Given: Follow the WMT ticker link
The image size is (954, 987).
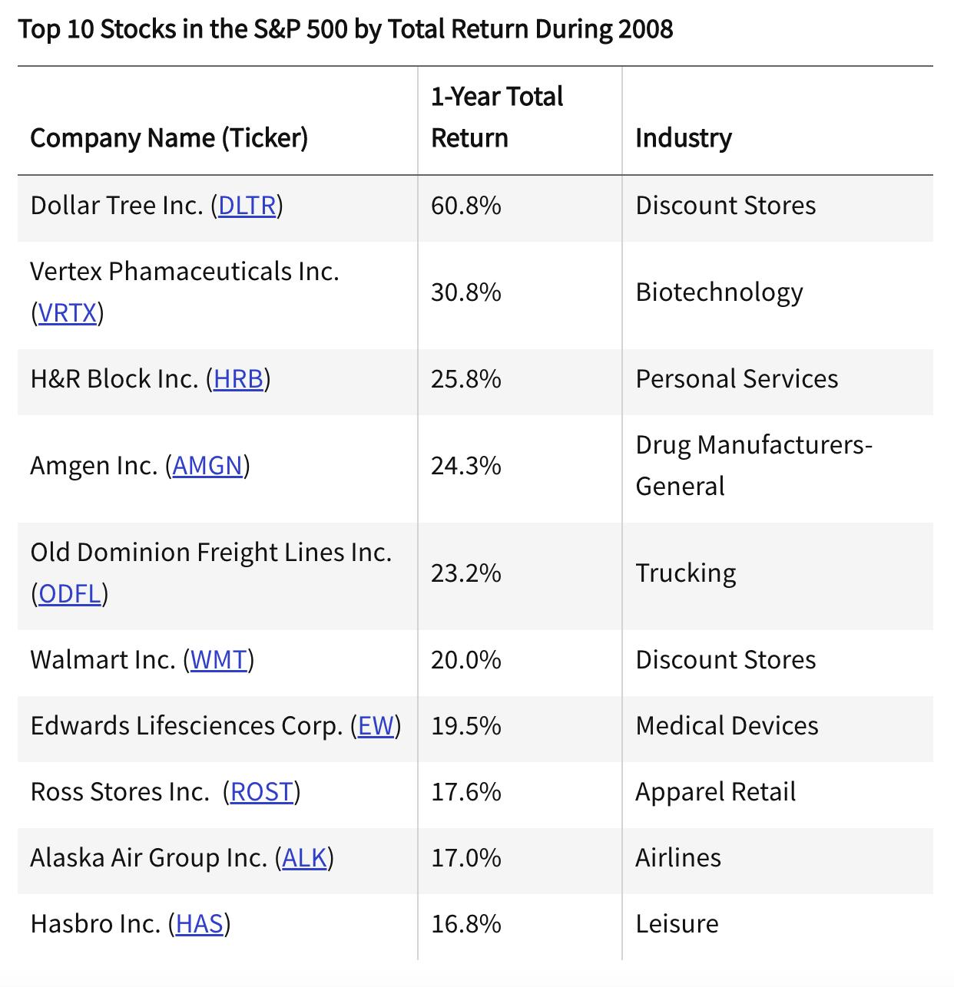Looking at the screenshot, I should click(219, 660).
